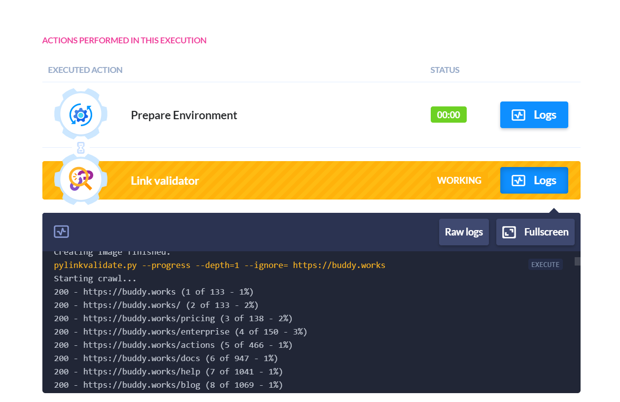This screenshot has width=620, height=402.
Task: Click the Prepare Environment gear icon
Action: click(81, 115)
